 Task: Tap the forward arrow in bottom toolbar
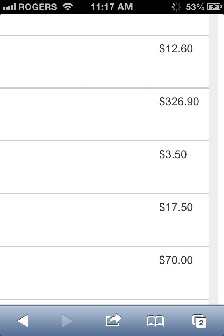[68, 321]
